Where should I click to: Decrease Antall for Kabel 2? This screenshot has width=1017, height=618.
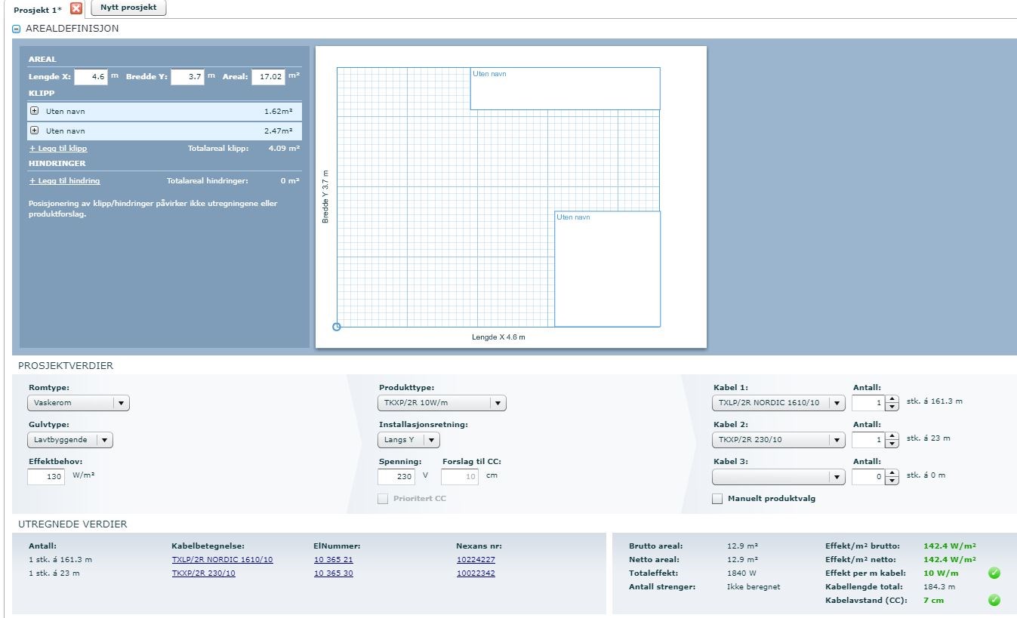tap(892, 444)
